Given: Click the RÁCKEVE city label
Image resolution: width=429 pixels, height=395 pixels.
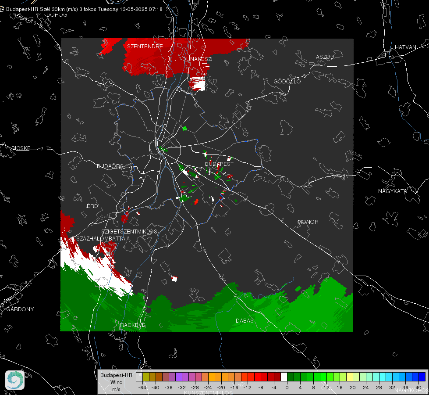Looking at the screenshot, I should pyautogui.click(x=133, y=325).
